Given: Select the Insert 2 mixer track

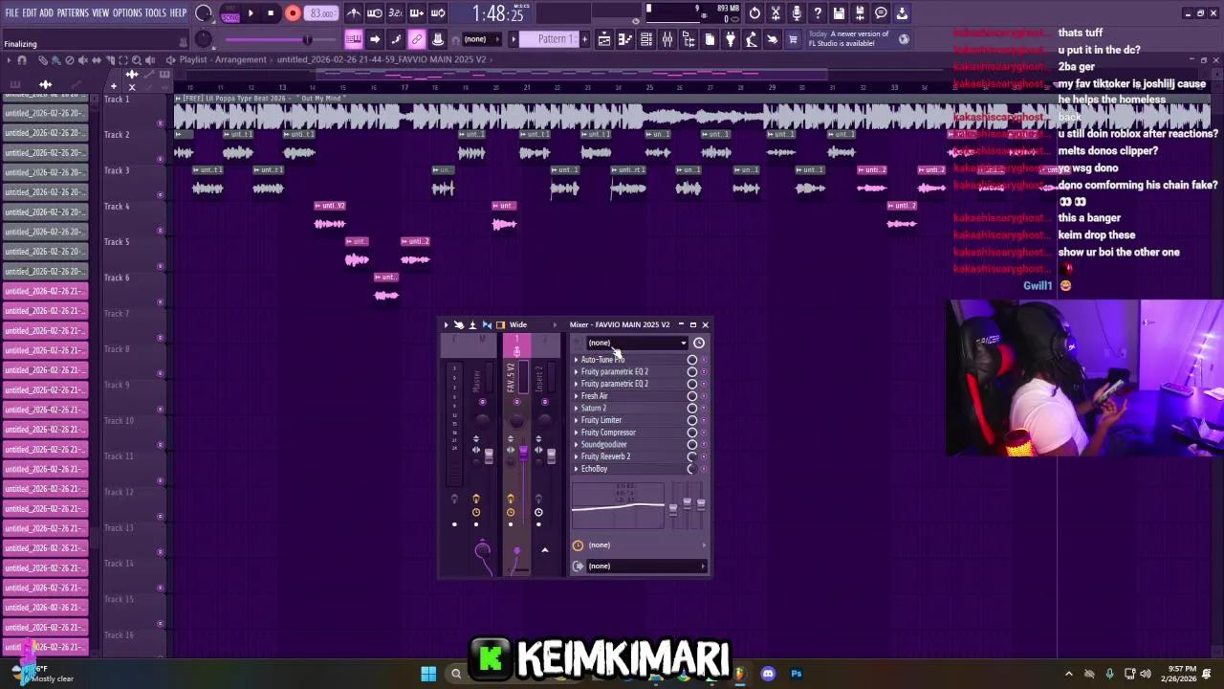Looking at the screenshot, I should coord(539,380).
